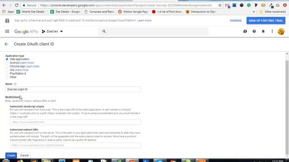Open the hamburger navigation menu
Image resolution: width=289 pixels, height=162 pixels.
pyautogui.click(x=7, y=31)
